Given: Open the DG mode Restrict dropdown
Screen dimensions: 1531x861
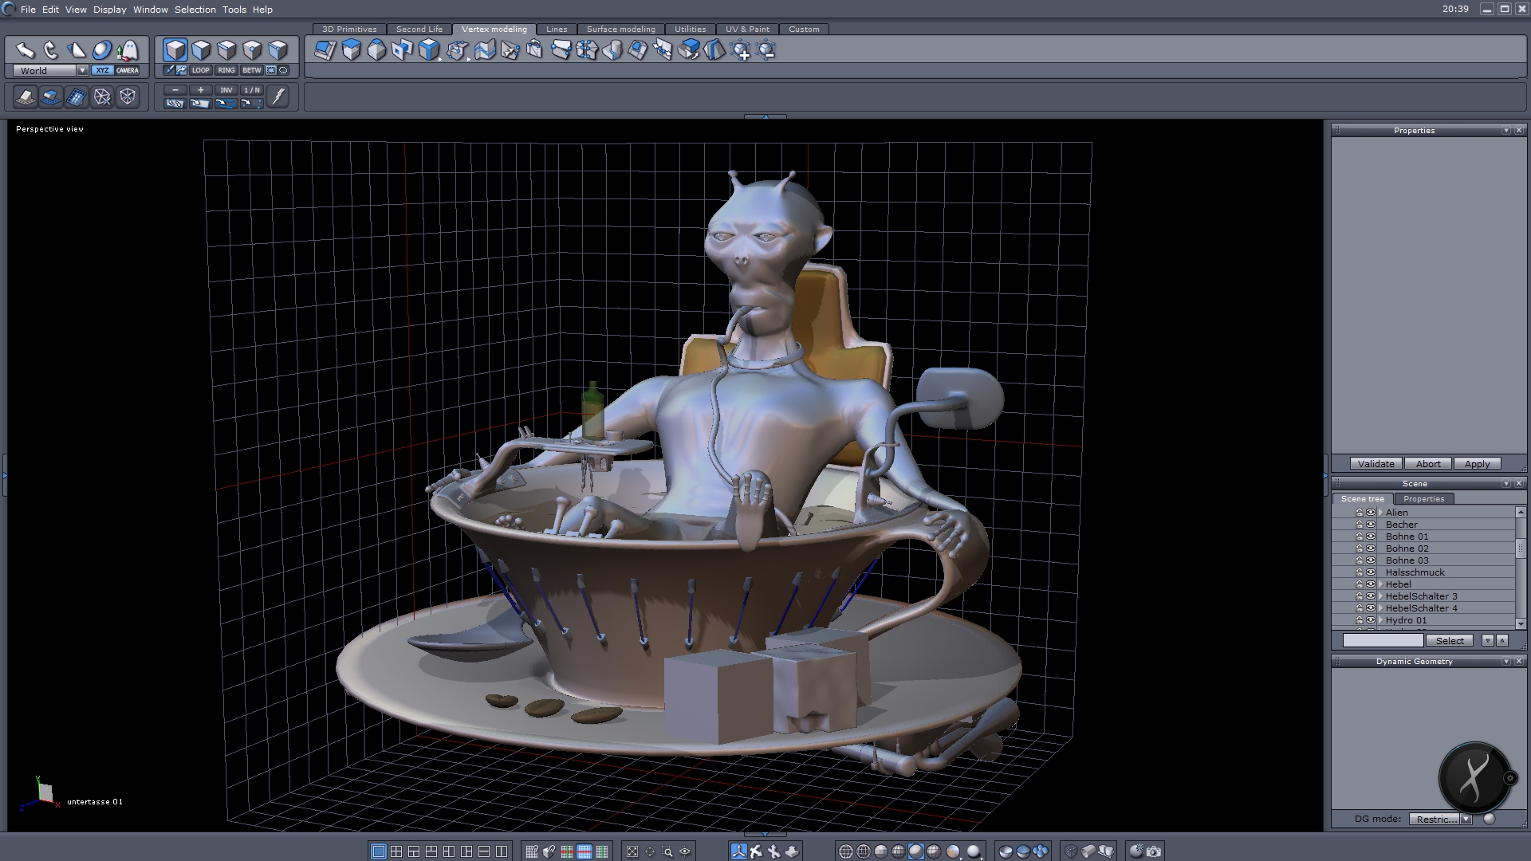Looking at the screenshot, I should [x=1466, y=819].
